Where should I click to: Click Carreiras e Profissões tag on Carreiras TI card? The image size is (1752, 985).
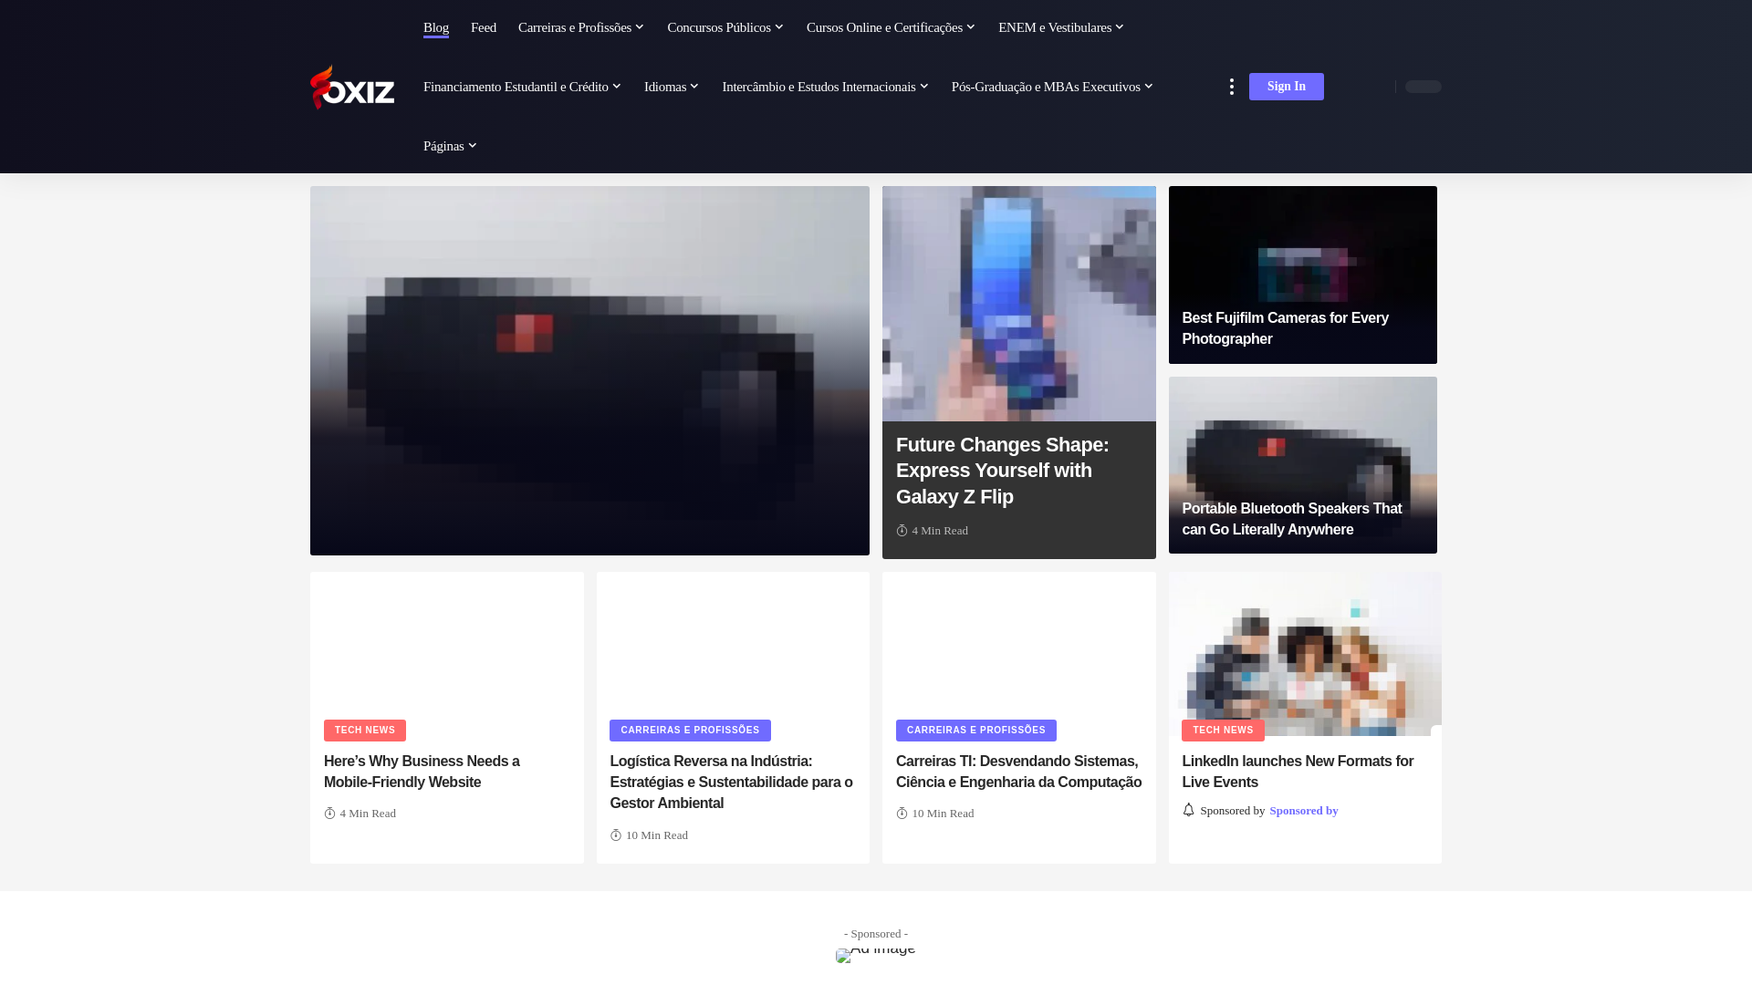976,731
